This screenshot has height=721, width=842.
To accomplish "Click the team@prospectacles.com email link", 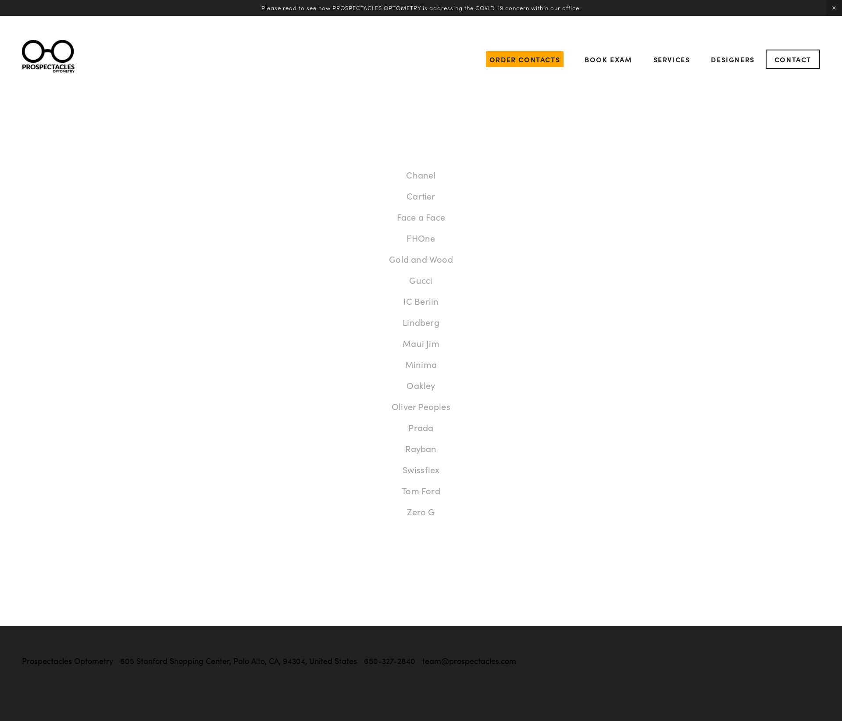I will click(x=469, y=661).
